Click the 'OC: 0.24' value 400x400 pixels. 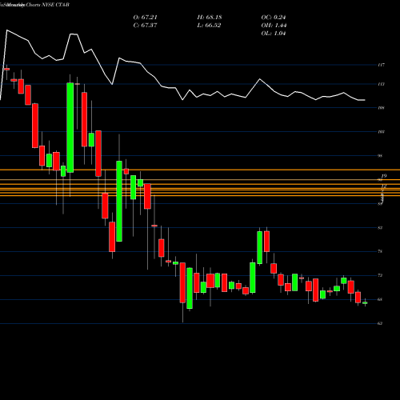click(274, 18)
